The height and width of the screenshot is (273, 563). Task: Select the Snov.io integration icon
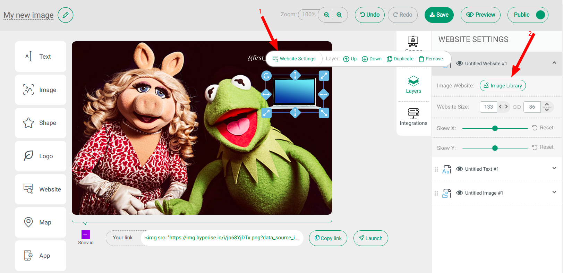pyautogui.click(x=86, y=235)
